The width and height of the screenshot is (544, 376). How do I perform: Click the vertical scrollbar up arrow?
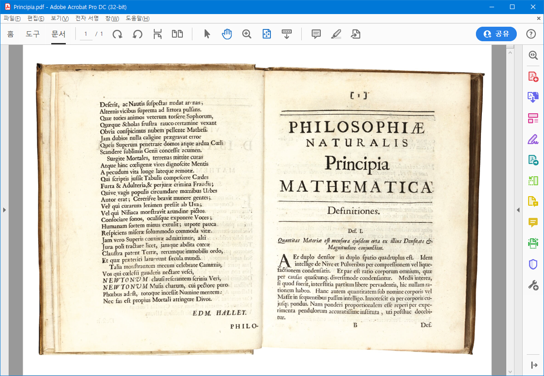(x=510, y=53)
